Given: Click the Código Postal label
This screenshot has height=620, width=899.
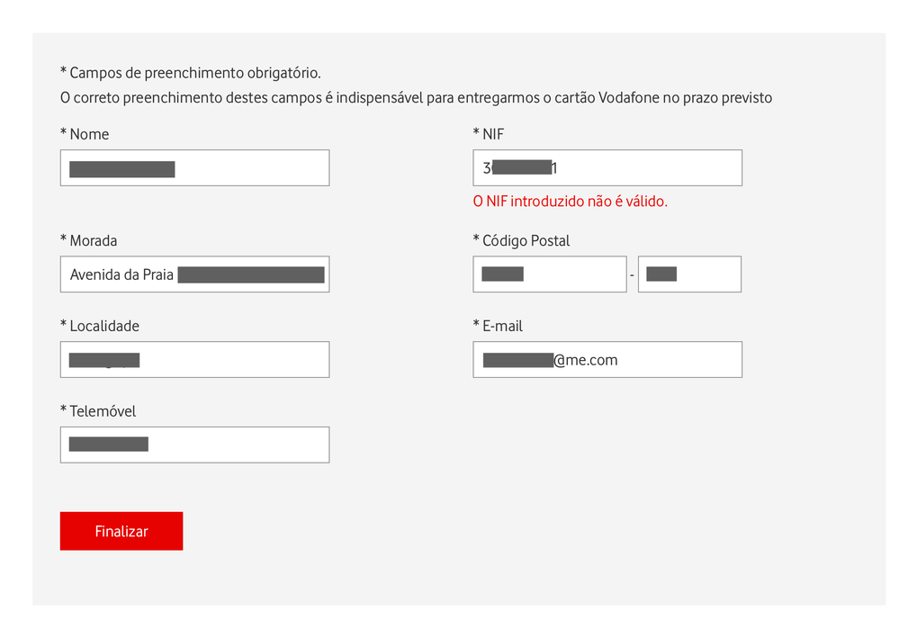Looking at the screenshot, I should [522, 240].
